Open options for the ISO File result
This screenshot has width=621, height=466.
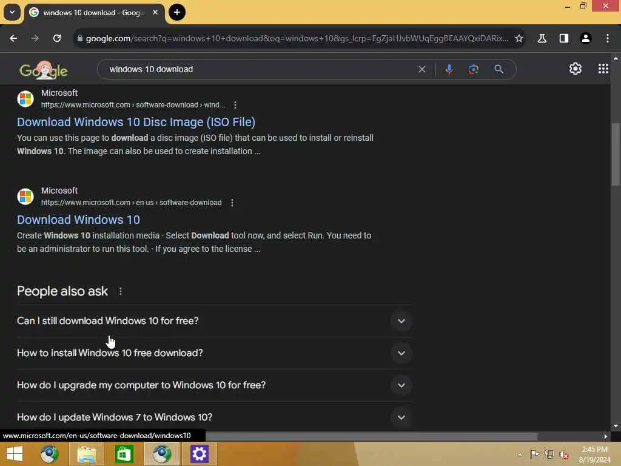click(235, 105)
